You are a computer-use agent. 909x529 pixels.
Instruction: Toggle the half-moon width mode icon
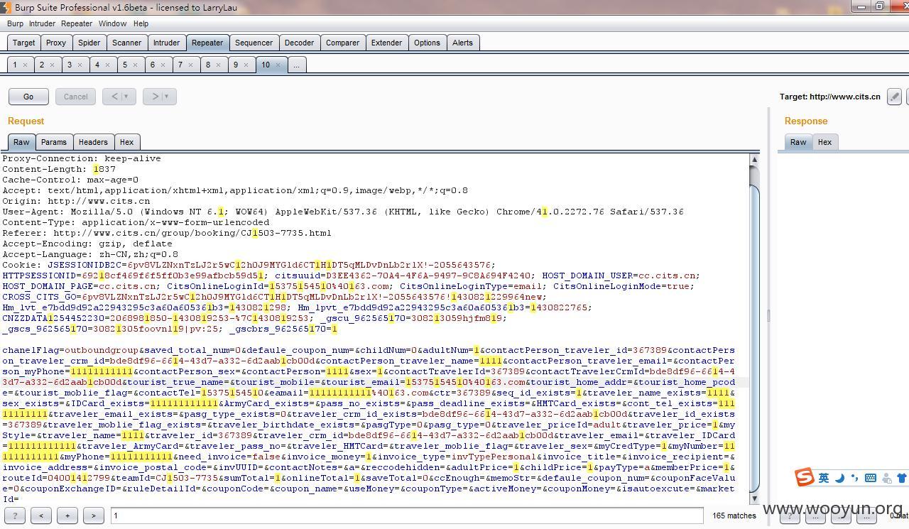[839, 478]
